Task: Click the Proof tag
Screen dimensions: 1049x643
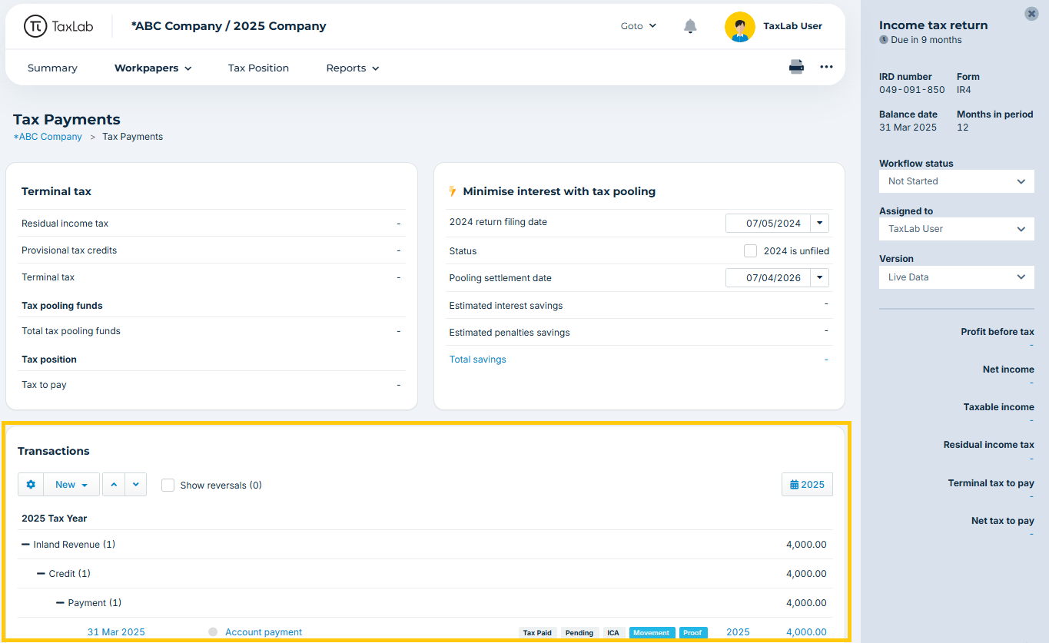Action: tap(693, 633)
